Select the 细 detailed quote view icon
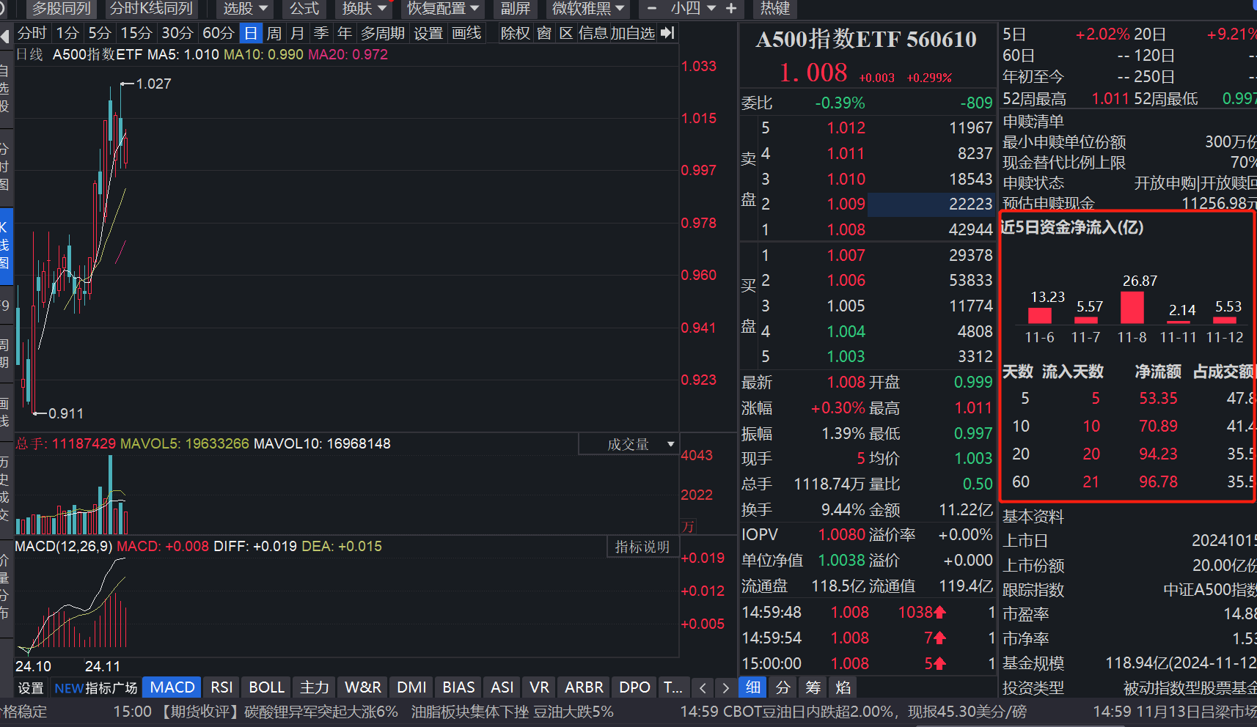The width and height of the screenshot is (1257, 727). click(752, 687)
